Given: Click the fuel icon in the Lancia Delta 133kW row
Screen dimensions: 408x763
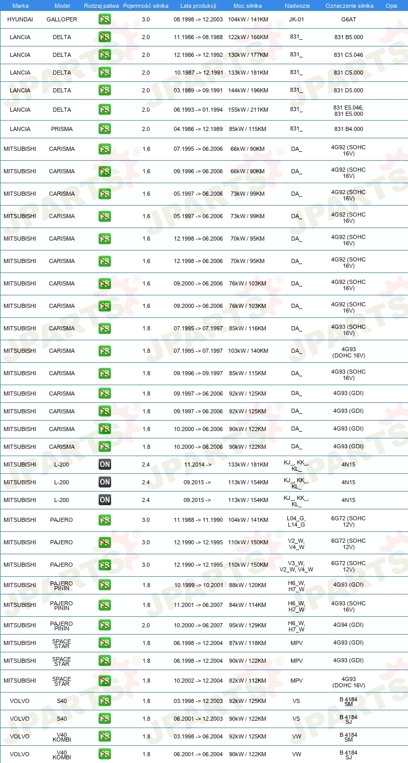Looking at the screenshot, I should (x=105, y=73).
